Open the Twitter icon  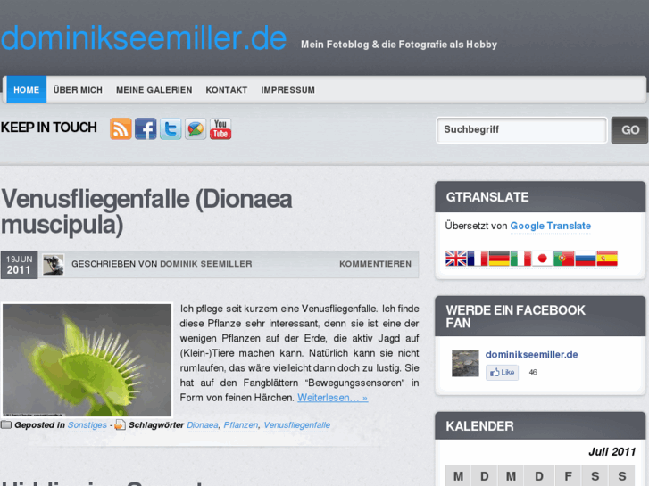pyautogui.click(x=171, y=128)
